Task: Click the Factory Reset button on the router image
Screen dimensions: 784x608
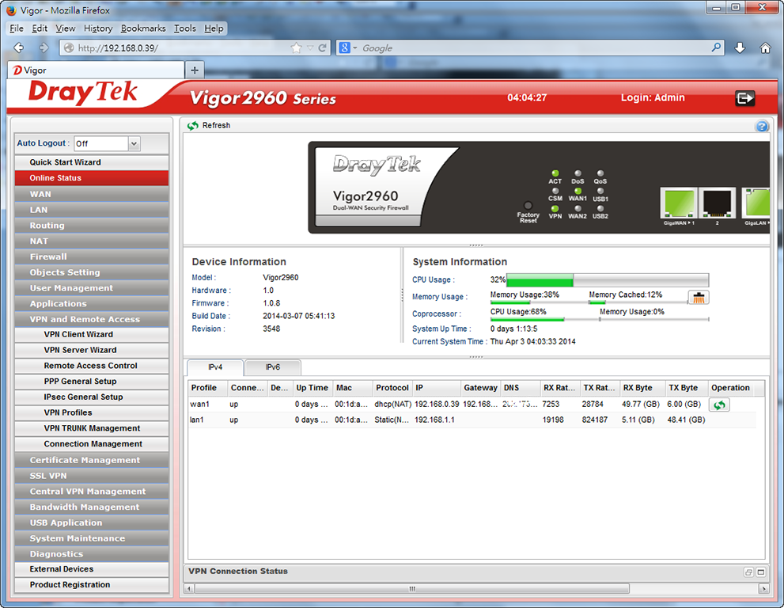Action: click(528, 206)
